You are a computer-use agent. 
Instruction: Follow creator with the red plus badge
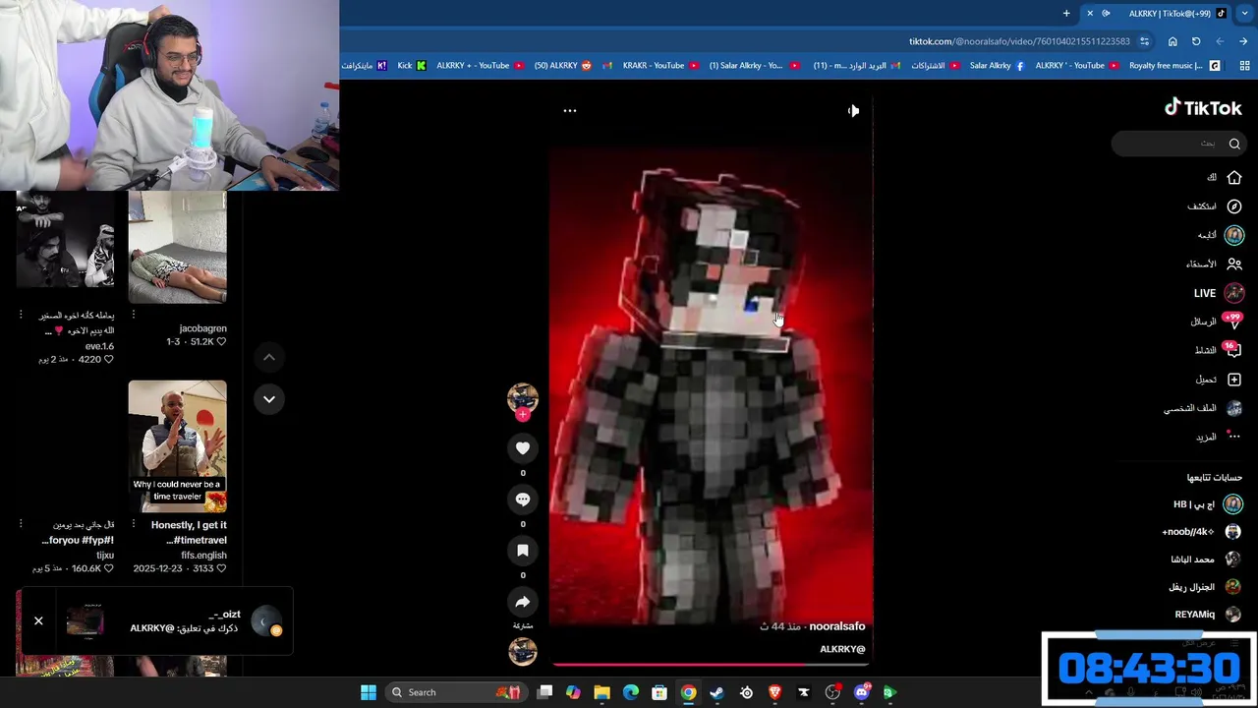tap(523, 415)
